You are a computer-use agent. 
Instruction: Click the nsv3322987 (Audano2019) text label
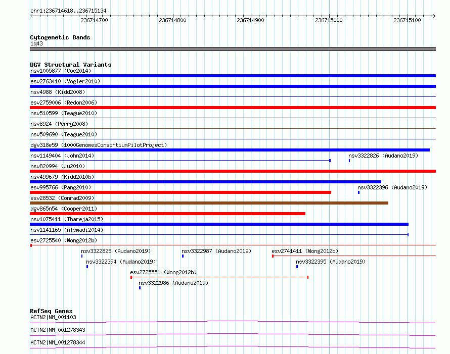coord(216,251)
